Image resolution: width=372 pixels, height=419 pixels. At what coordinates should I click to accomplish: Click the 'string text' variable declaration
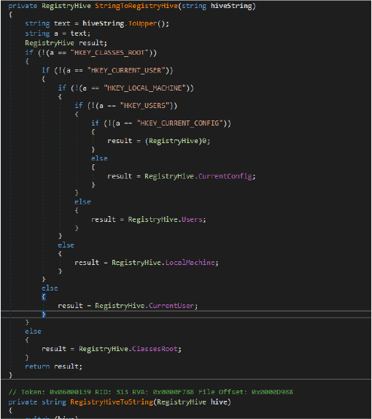pyautogui.click(x=47, y=24)
